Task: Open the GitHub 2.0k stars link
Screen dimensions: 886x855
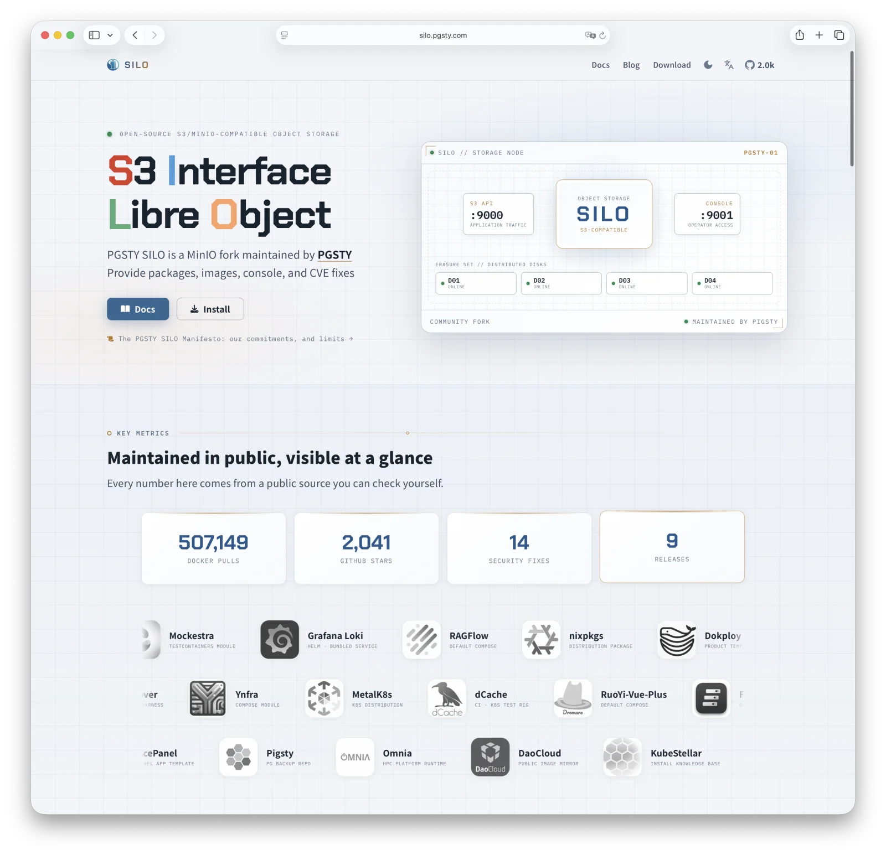Action: point(759,65)
